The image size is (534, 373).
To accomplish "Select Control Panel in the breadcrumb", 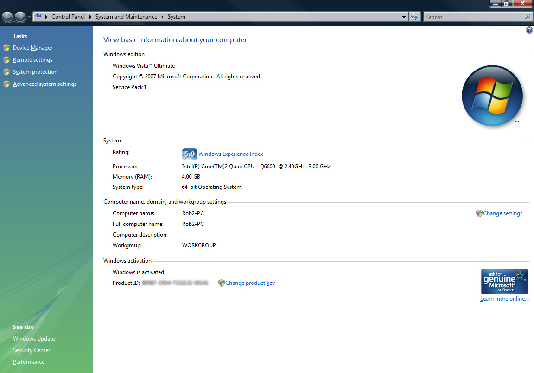I will [68, 17].
